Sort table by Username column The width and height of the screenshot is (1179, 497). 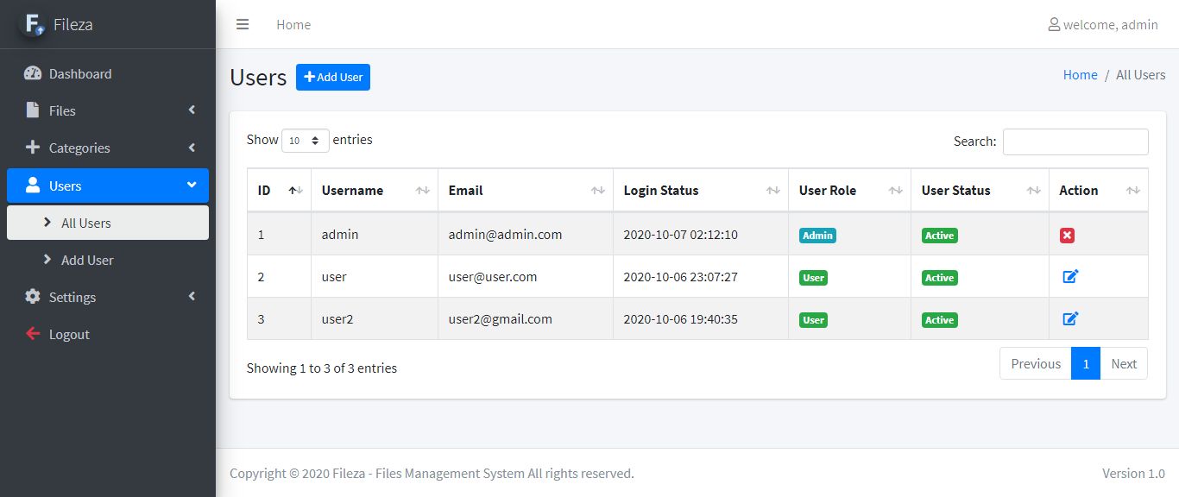coord(374,191)
